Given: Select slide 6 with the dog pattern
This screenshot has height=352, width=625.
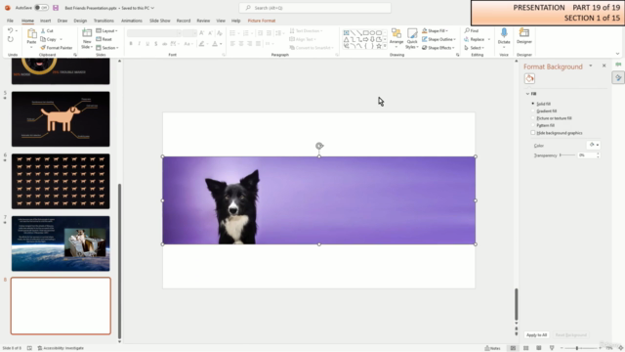Looking at the screenshot, I should [x=61, y=181].
